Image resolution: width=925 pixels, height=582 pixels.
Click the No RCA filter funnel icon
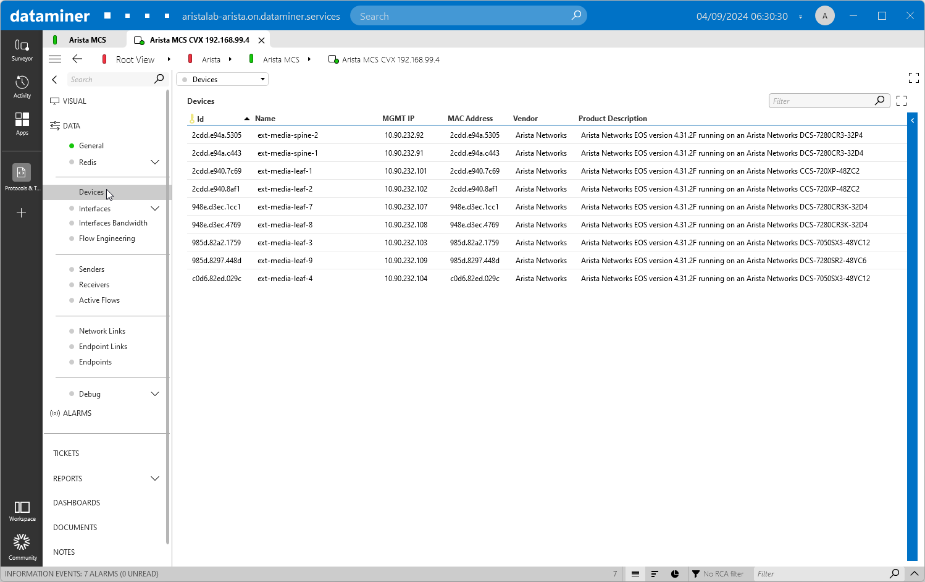pyautogui.click(x=696, y=574)
